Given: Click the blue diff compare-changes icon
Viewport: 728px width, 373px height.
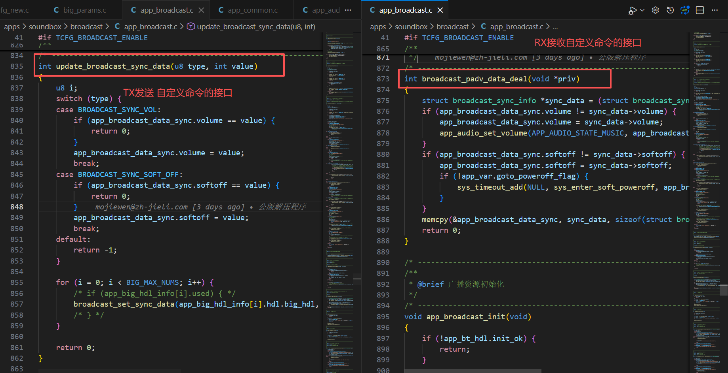Looking at the screenshot, I should [685, 10].
